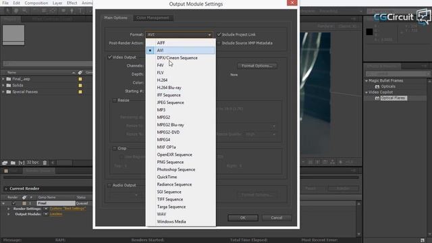Click Cancel in Output Module Settings

click(276, 217)
